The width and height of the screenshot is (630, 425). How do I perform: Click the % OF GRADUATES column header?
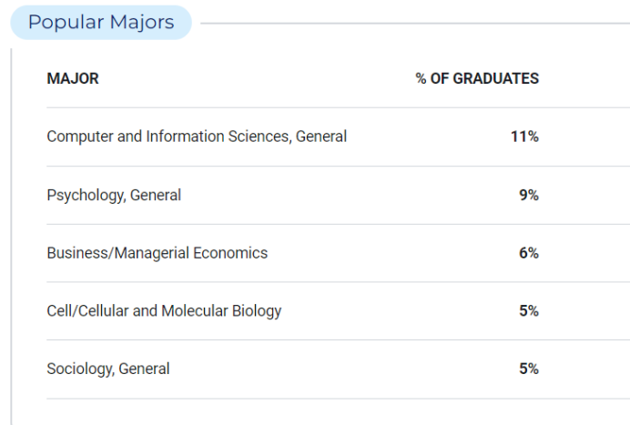pos(477,78)
